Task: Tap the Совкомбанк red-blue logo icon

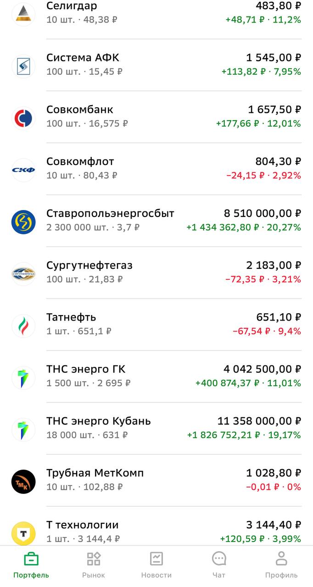Action: (23, 118)
